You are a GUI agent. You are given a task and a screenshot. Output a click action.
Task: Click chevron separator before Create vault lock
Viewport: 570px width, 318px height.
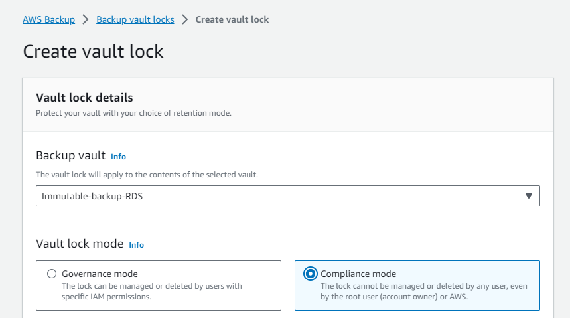click(x=185, y=19)
